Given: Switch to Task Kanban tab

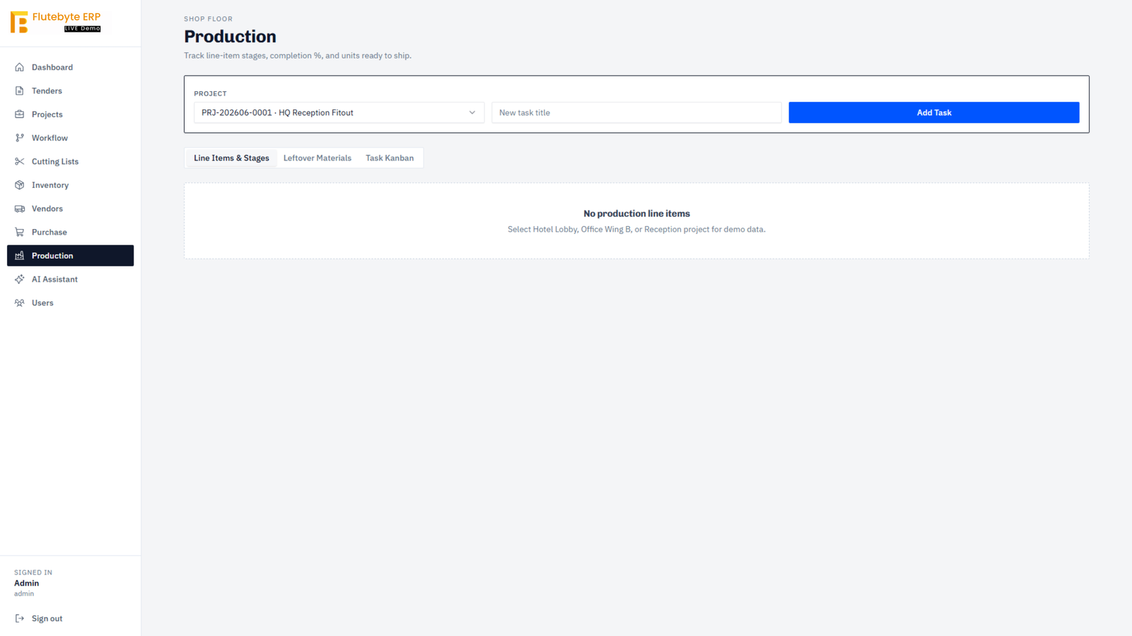Looking at the screenshot, I should 390,158.
